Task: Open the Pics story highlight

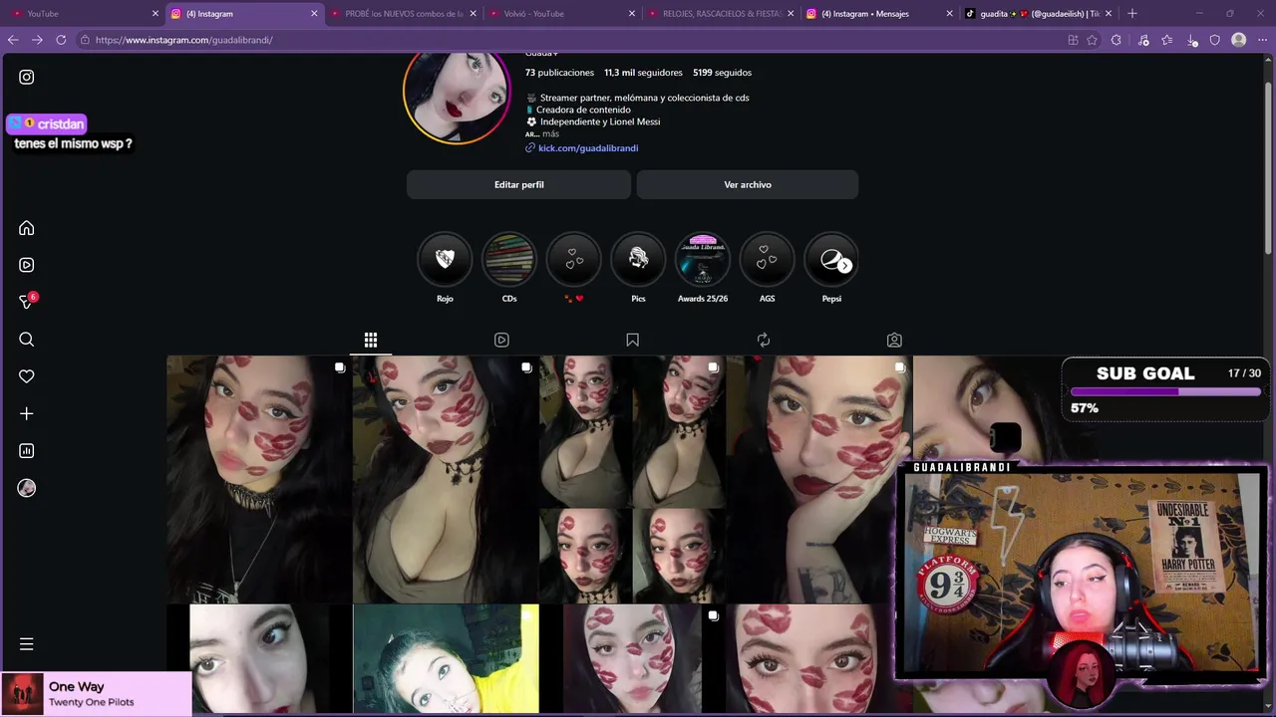Action: [x=638, y=260]
